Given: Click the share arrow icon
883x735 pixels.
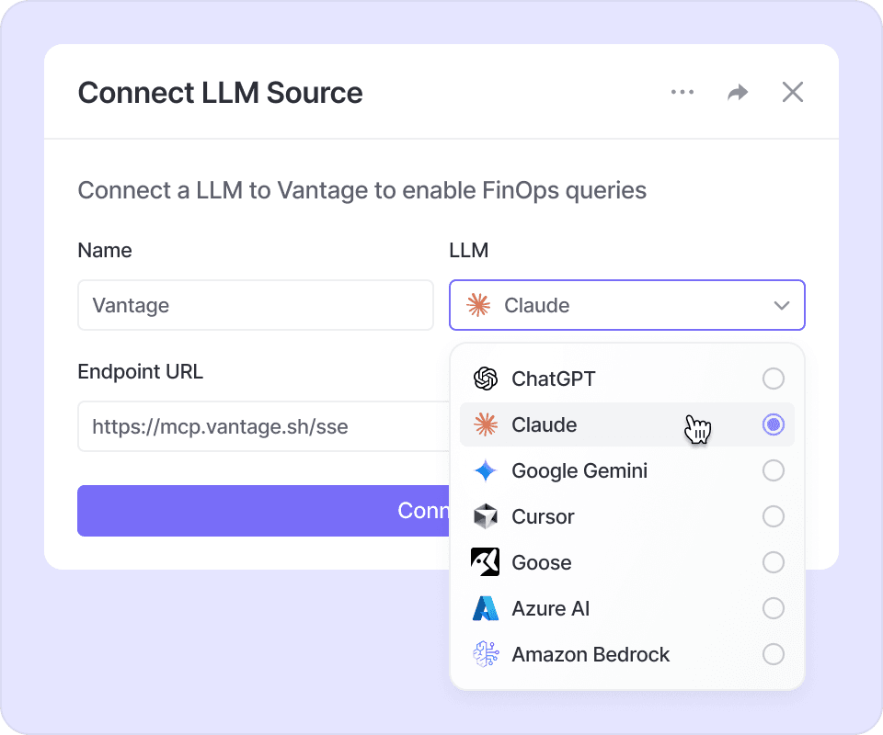Looking at the screenshot, I should (738, 92).
